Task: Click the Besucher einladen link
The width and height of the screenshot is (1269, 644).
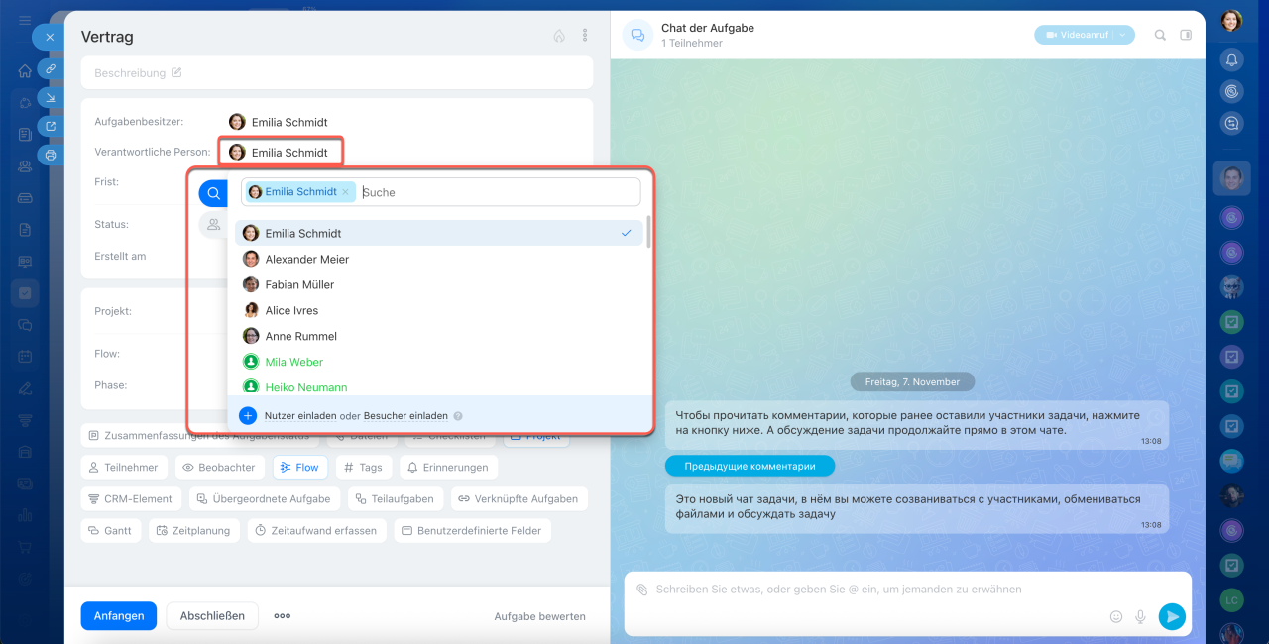Action: 405,416
